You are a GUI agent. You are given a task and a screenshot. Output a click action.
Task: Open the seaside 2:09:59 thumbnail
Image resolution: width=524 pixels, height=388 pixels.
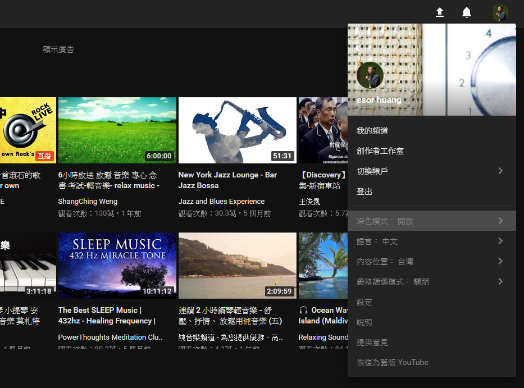coord(237,266)
